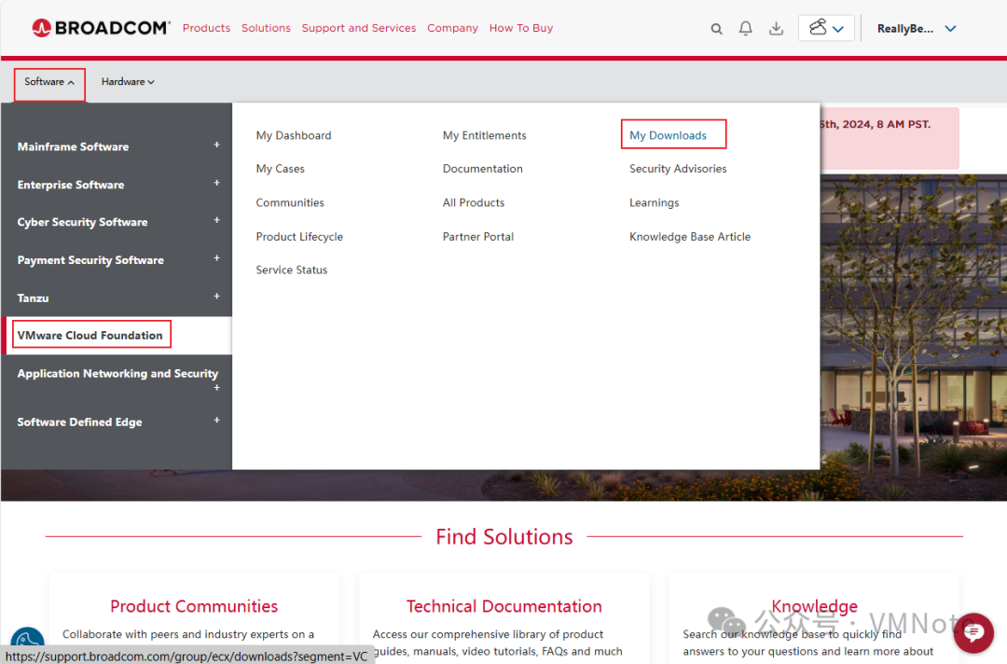Open Knowledge Base Article link

690,237
